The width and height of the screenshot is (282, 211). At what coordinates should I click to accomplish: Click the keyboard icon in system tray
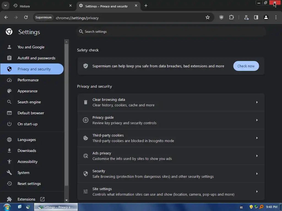click(x=241, y=207)
